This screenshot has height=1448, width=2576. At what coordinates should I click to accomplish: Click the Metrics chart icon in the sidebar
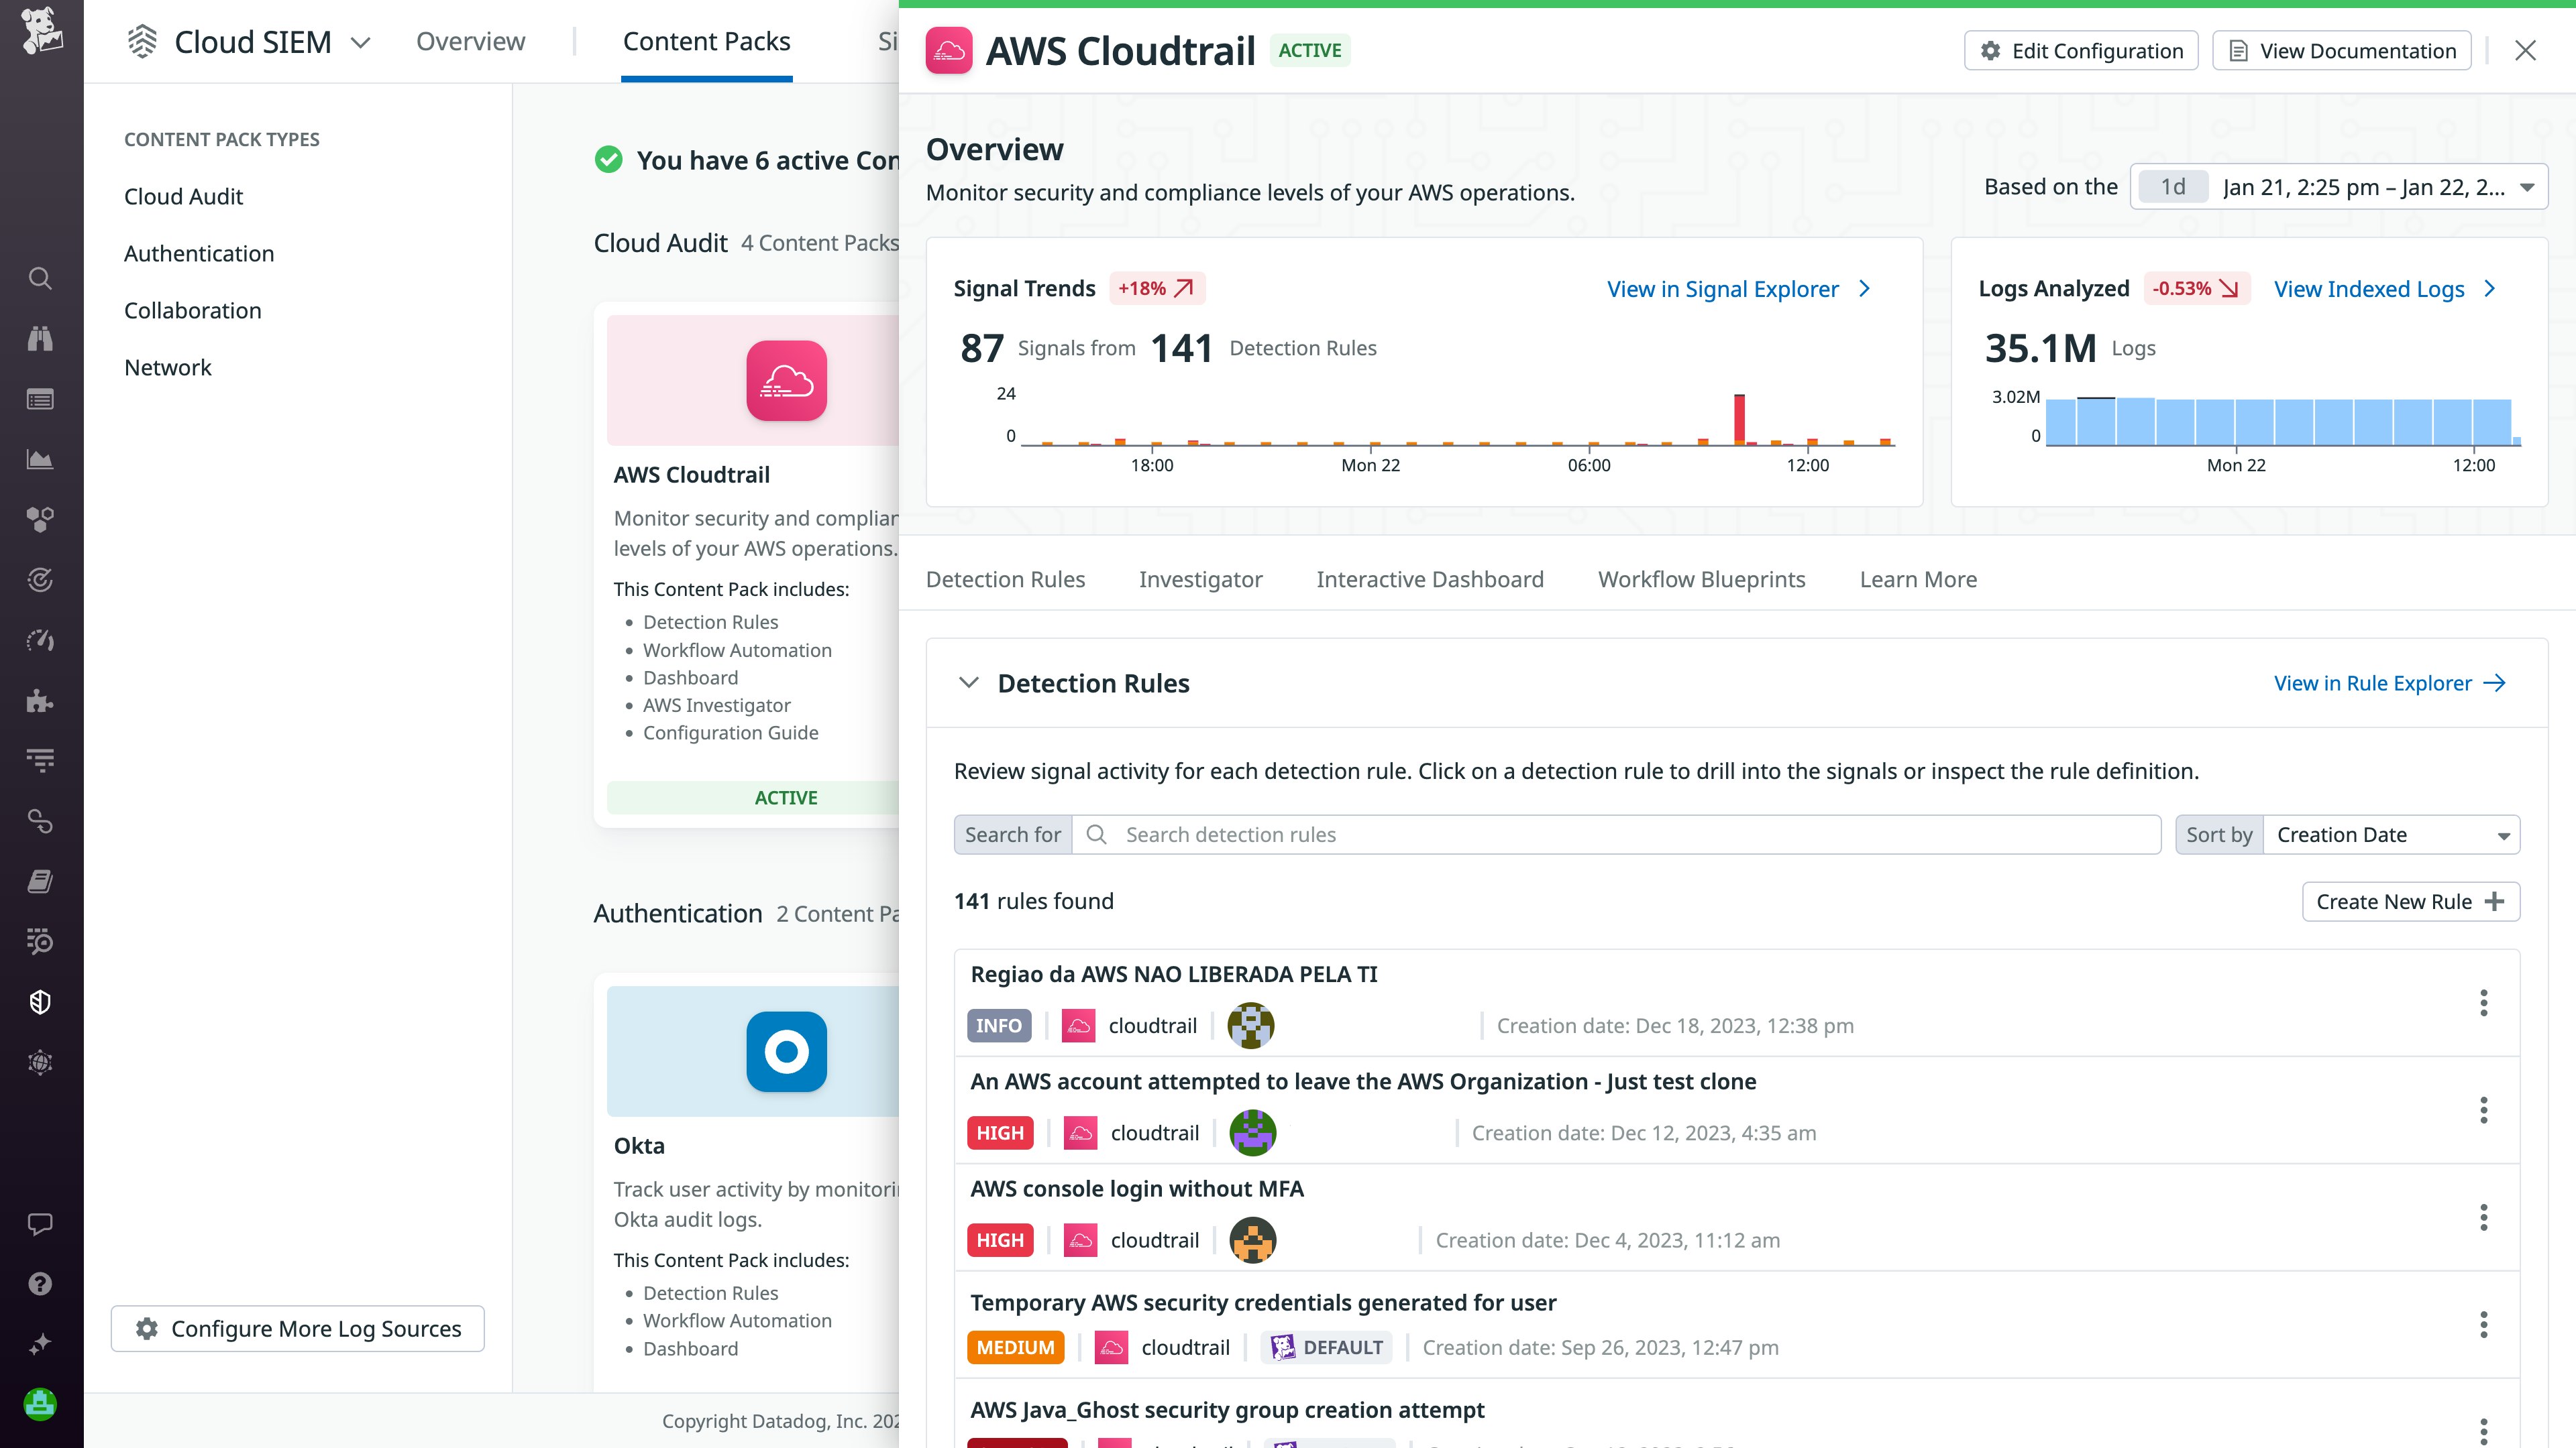(40, 459)
